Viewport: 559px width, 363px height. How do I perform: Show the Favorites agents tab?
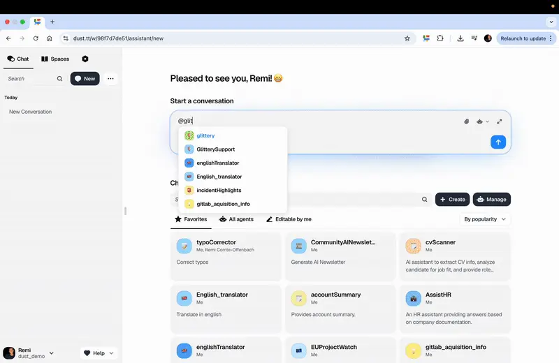pos(191,219)
